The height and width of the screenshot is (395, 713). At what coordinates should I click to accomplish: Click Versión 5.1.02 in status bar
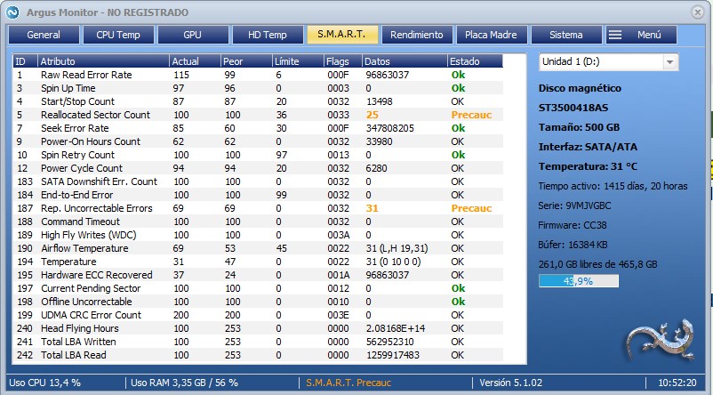[510, 383]
